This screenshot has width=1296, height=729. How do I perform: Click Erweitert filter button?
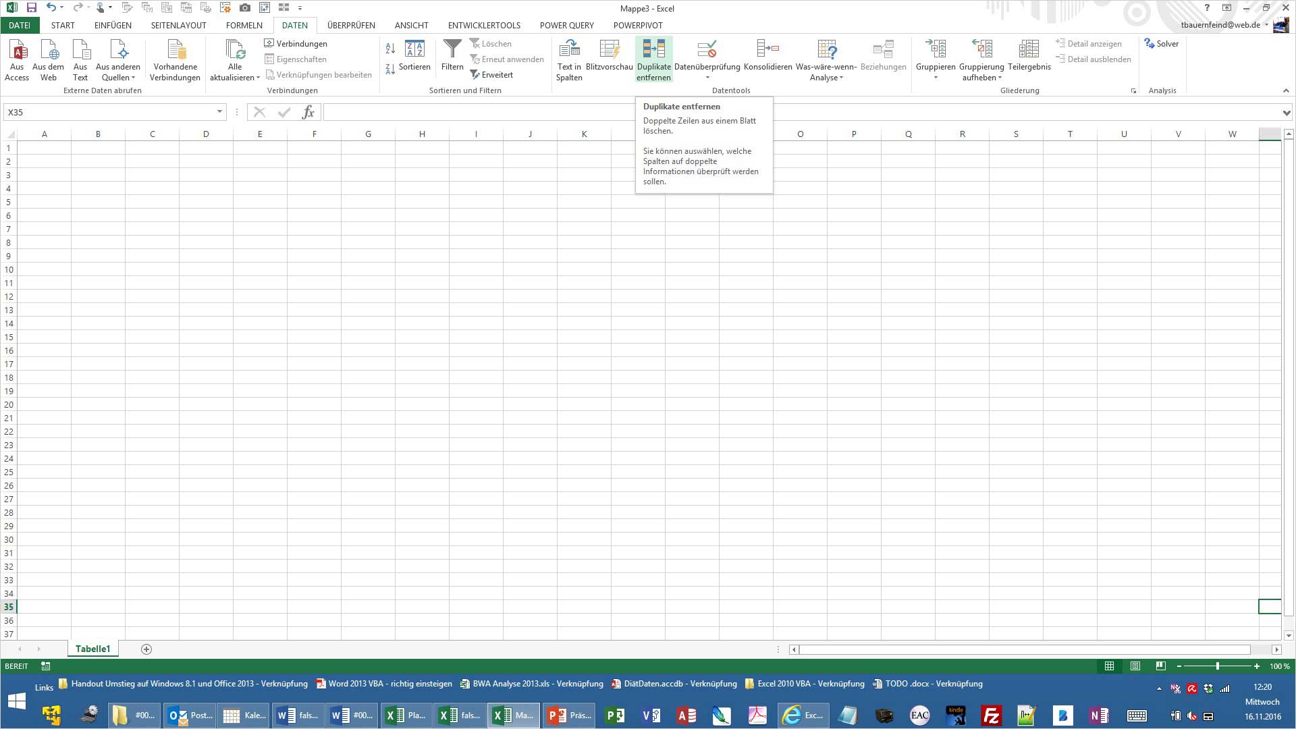pyautogui.click(x=491, y=75)
